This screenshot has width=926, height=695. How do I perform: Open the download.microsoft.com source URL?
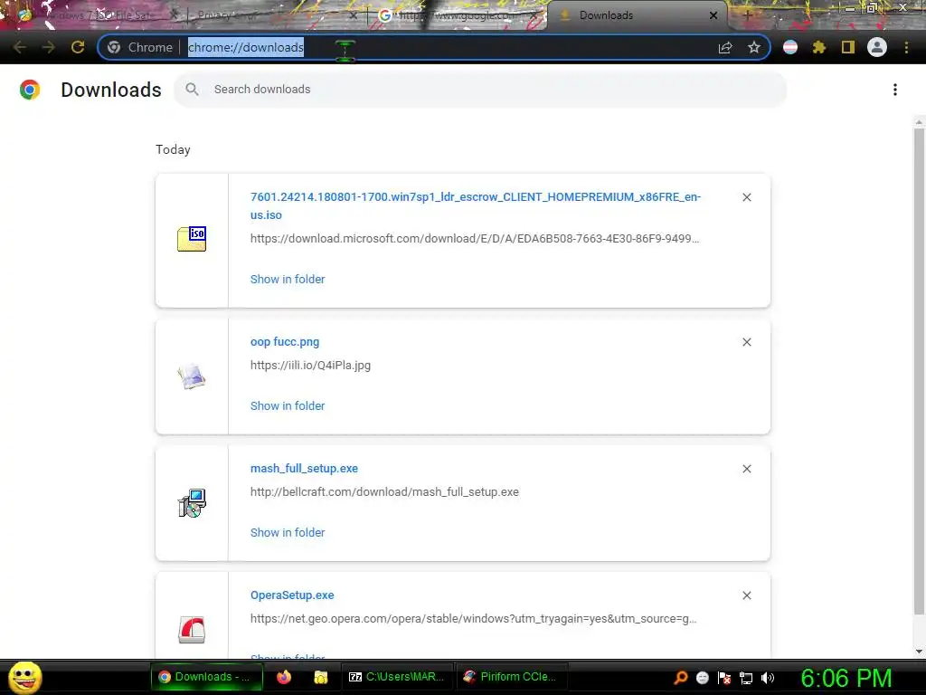pyautogui.click(x=474, y=239)
